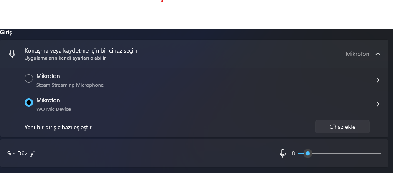
Task: Click the microphone icon in input header
Action: (x=12, y=54)
